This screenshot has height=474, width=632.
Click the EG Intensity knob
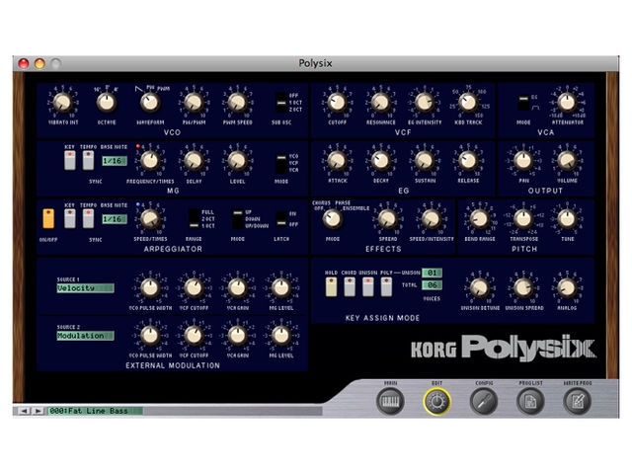pyautogui.click(x=424, y=103)
